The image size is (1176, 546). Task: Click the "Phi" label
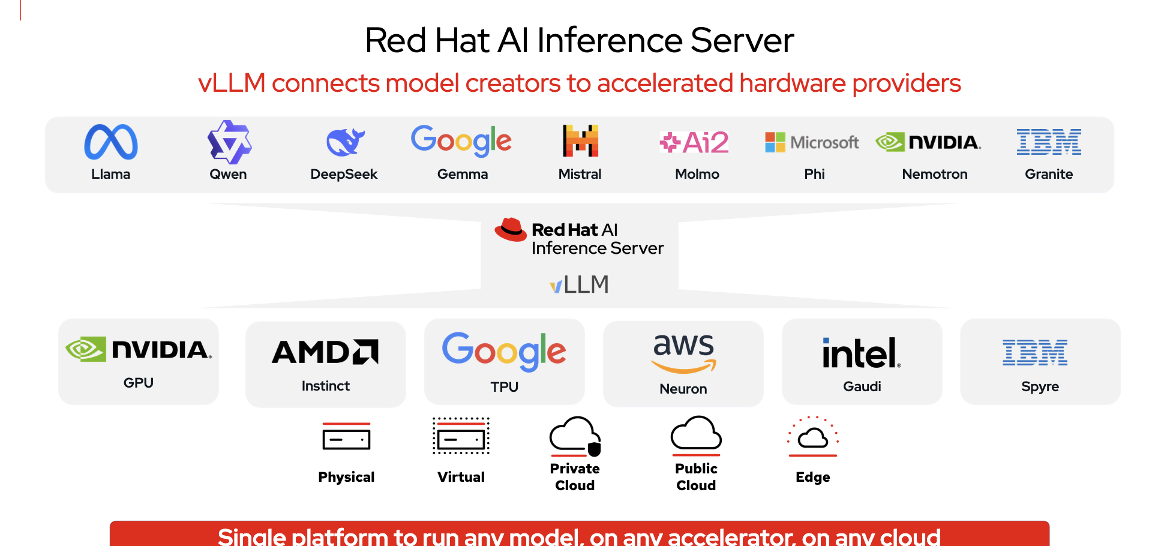click(x=814, y=174)
